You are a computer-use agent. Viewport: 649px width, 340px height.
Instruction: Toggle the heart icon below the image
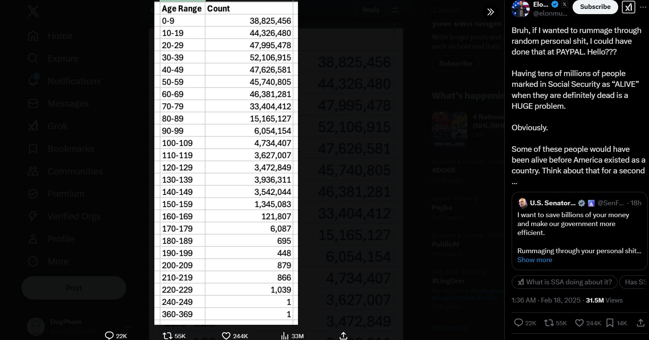tap(226, 336)
